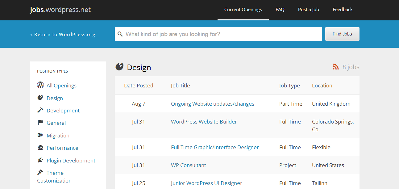Open the WordPress Website Builder job

click(x=204, y=122)
